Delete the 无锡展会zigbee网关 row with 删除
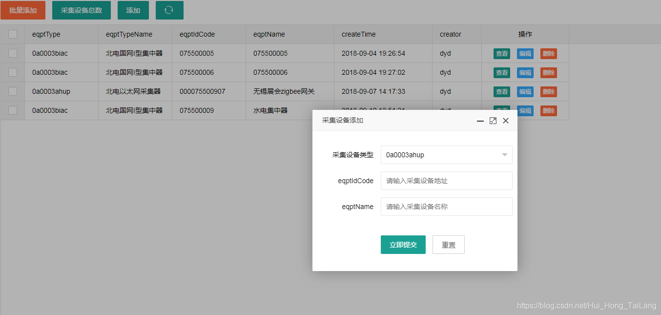Viewport: 661px width, 315px height. [x=549, y=92]
